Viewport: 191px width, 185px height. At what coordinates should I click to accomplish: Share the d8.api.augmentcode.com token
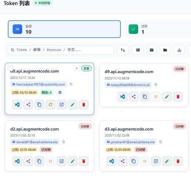point(28,105)
